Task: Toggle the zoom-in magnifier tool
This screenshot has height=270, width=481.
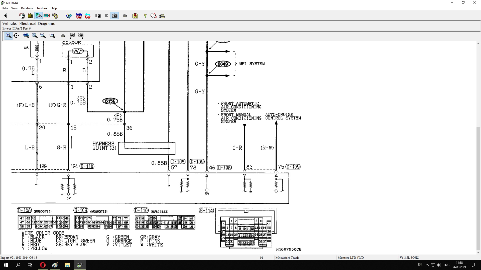Action: 8,35
